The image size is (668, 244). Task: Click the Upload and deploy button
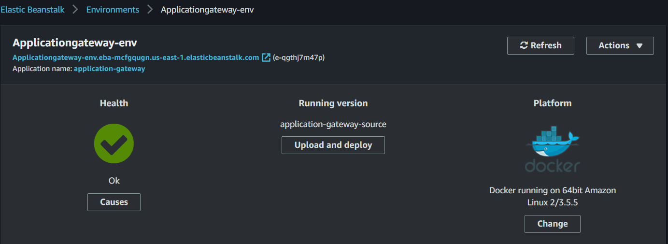tap(333, 145)
